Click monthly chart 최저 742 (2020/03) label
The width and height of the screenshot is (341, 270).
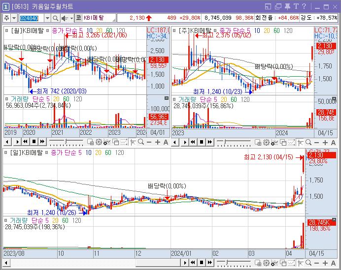click(x=61, y=91)
